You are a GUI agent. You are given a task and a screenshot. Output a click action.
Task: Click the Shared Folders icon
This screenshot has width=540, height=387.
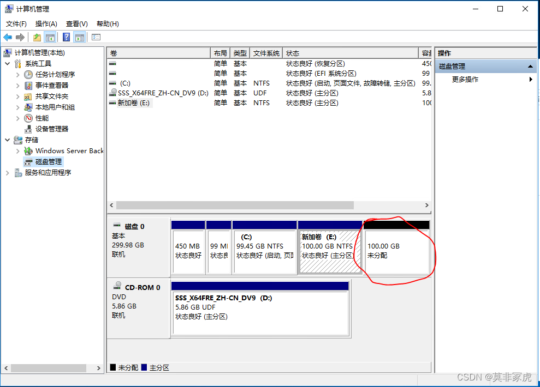coord(28,96)
